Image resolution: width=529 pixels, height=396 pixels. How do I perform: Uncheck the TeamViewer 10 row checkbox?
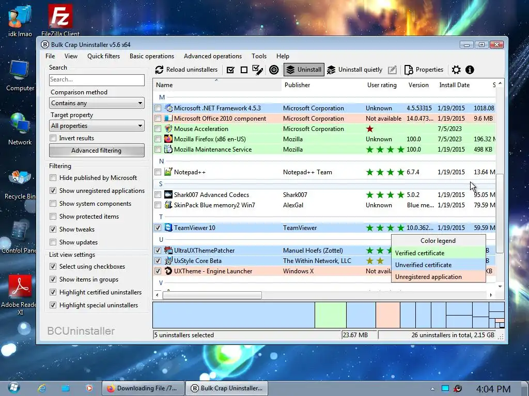pos(158,227)
